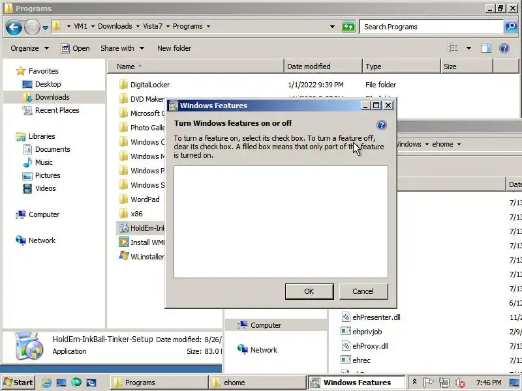Click the Show desktop quick launch icon
522x391 pixels.
[61, 383]
